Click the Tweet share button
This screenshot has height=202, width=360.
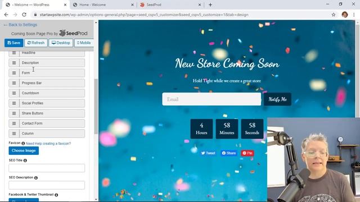click(x=208, y=153)
